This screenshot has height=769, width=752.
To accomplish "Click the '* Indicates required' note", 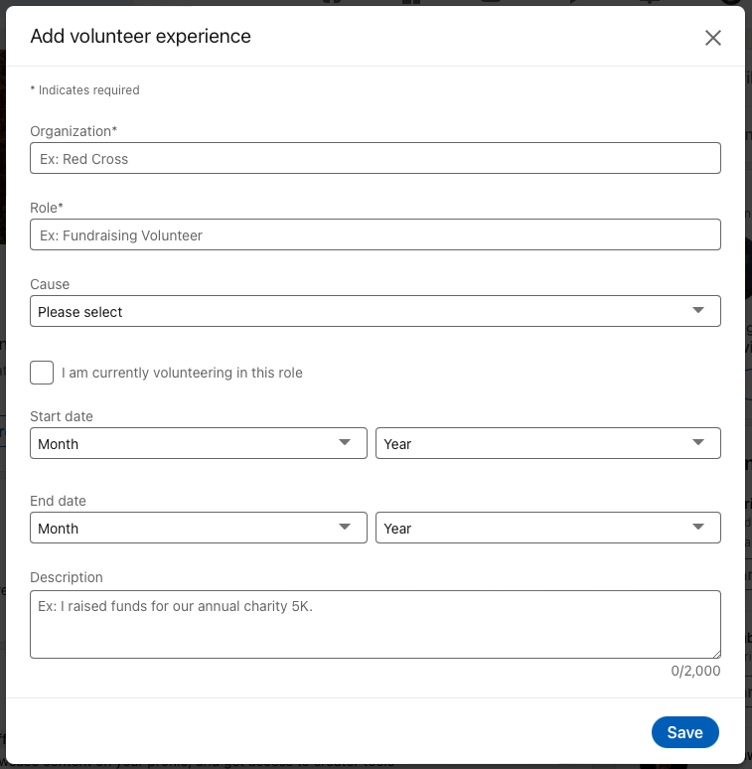I will [x=84, y=90].
